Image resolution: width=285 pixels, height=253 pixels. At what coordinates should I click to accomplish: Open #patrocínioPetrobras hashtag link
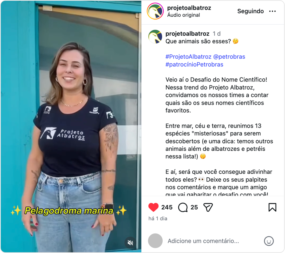(x=194, y=65)
